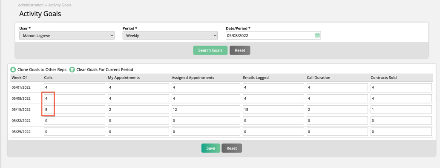Select Assigned Appointments field for 05/29/2022
This screenshot has height=168, width=440.
coord(206,131)
